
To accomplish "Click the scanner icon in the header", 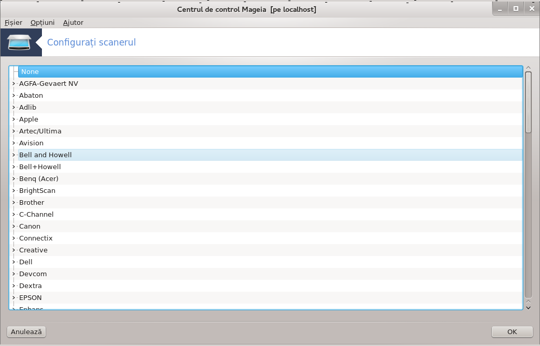I will click(19, 42).
